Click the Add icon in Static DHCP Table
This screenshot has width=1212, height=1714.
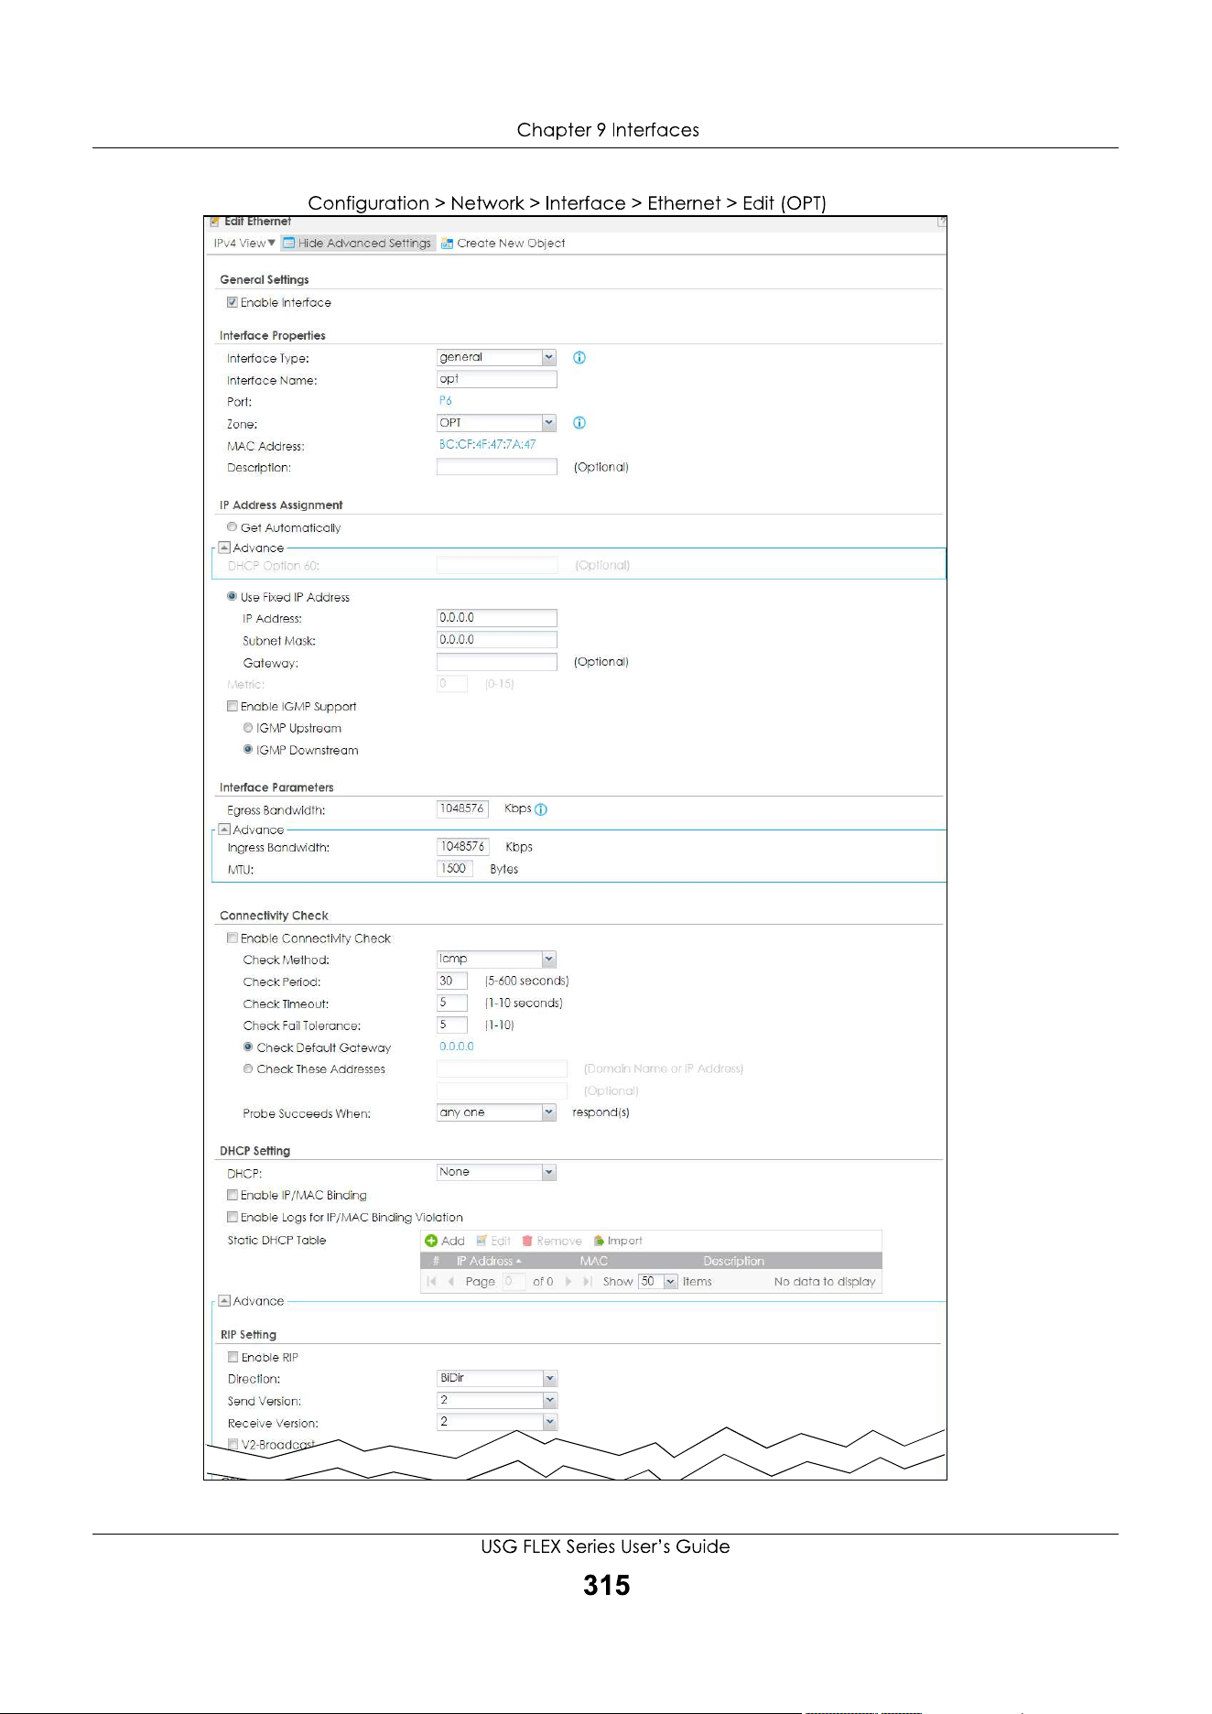click(x=445, y=1241)
